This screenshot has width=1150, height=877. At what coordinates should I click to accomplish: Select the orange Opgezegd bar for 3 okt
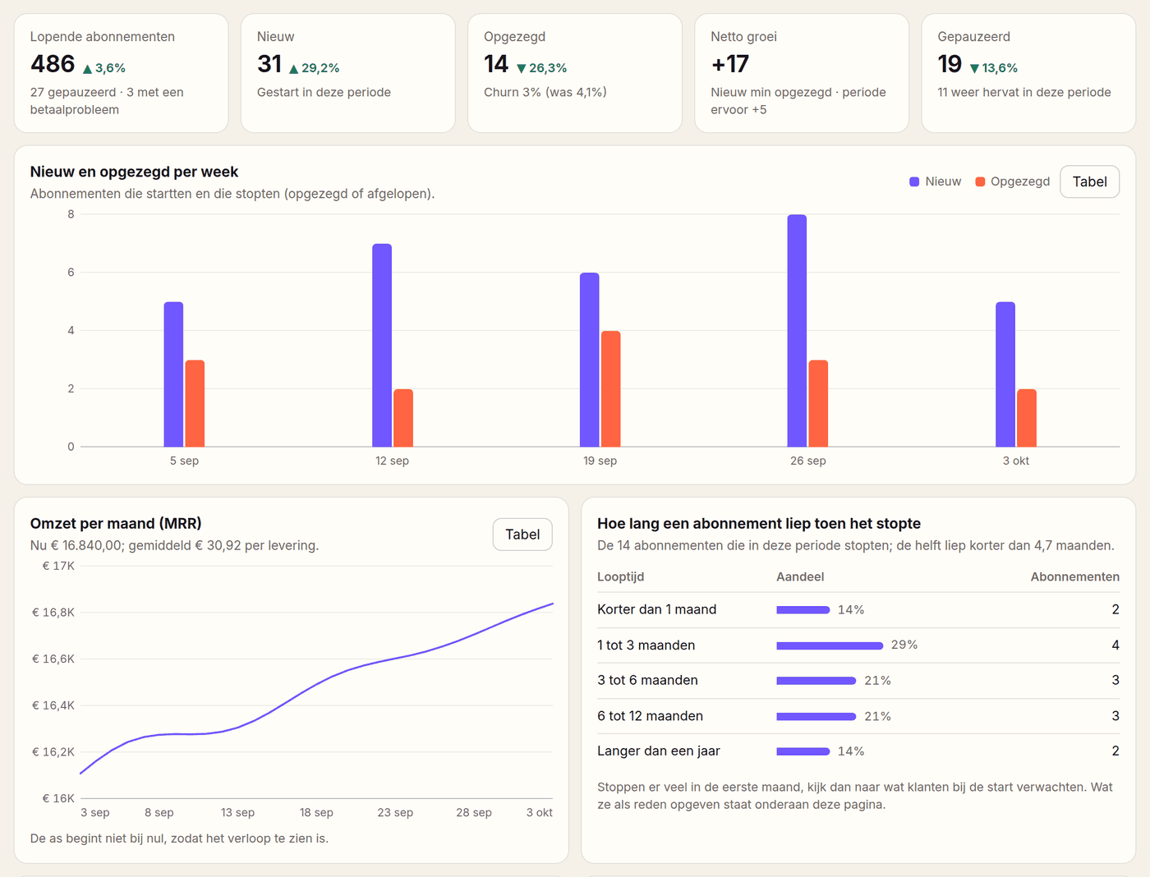coord(1027,418)
